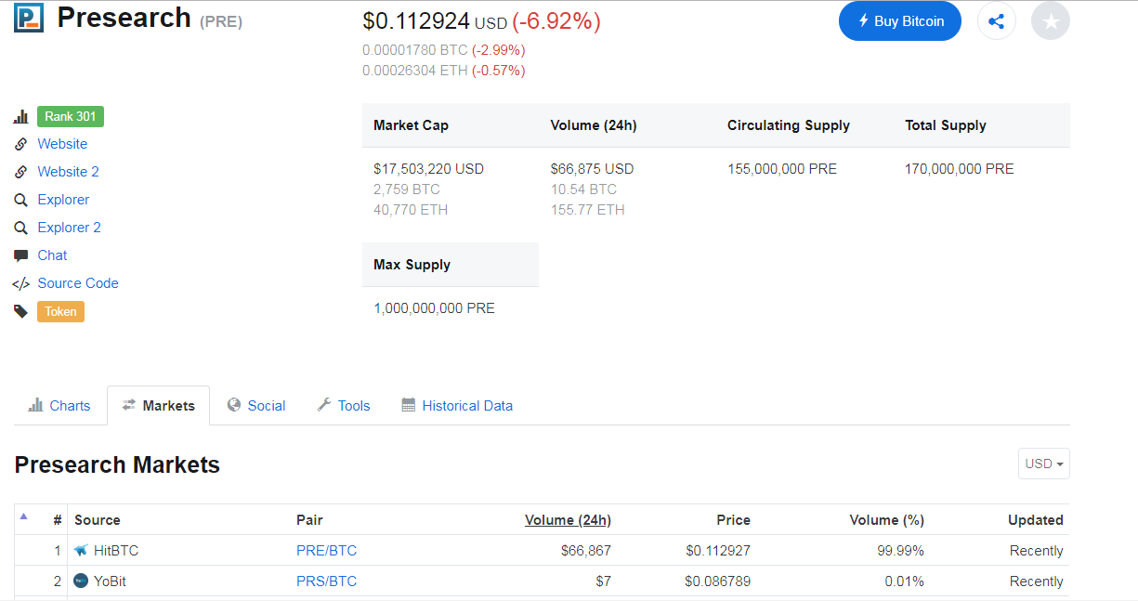This screenshot has height=601, width=1138.
Task: Click the Rank 301 badge
Action: click(71, 117)
